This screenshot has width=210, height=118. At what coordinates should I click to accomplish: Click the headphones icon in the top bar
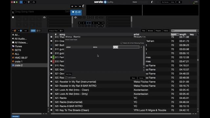(34, 2)
